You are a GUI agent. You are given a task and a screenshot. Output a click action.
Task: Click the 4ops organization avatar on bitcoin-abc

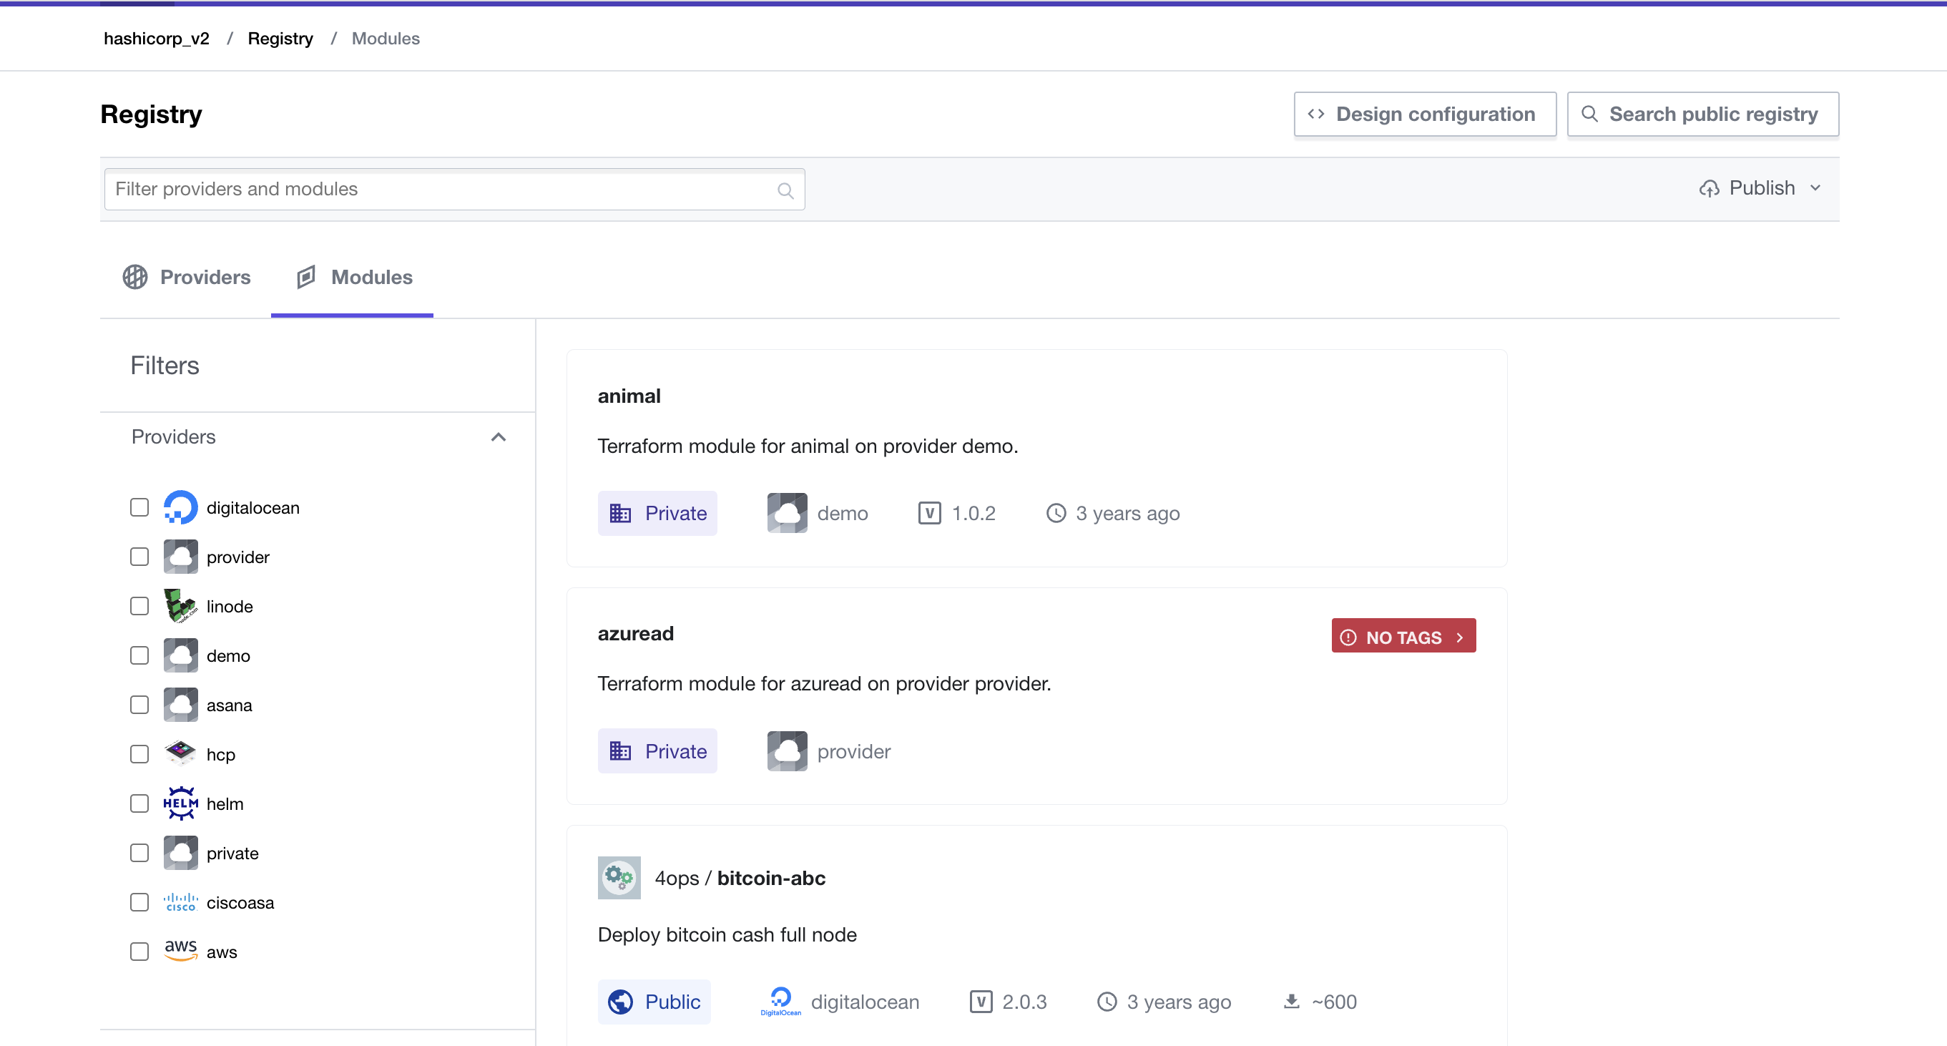click(x=618, y=877)
